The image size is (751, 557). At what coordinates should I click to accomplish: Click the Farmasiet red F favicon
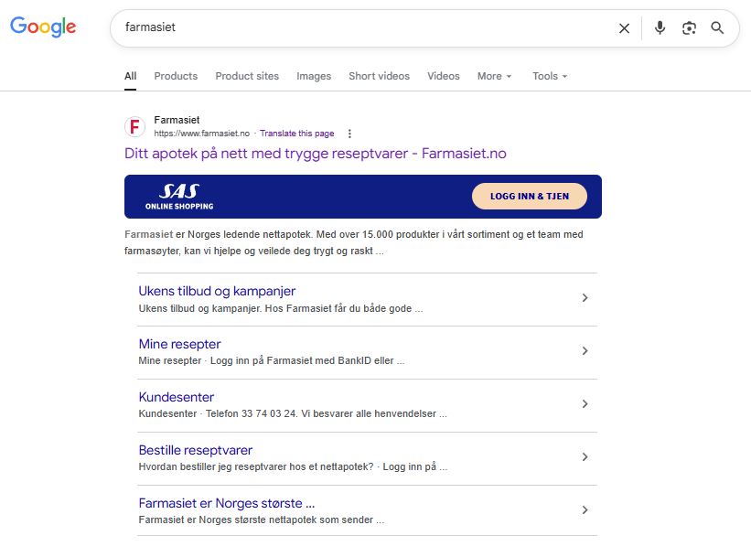coord(135,126)
